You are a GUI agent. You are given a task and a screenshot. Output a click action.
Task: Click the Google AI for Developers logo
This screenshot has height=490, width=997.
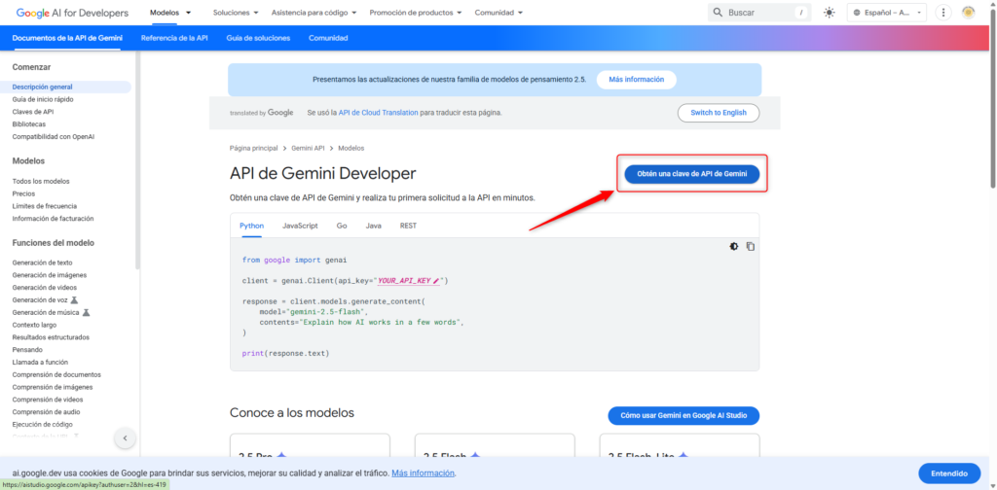(x=72, y=13)
